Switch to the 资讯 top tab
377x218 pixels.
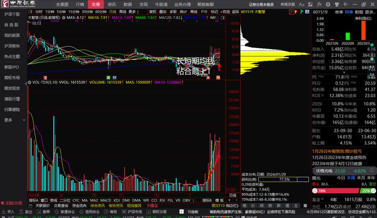coord(111,4)
